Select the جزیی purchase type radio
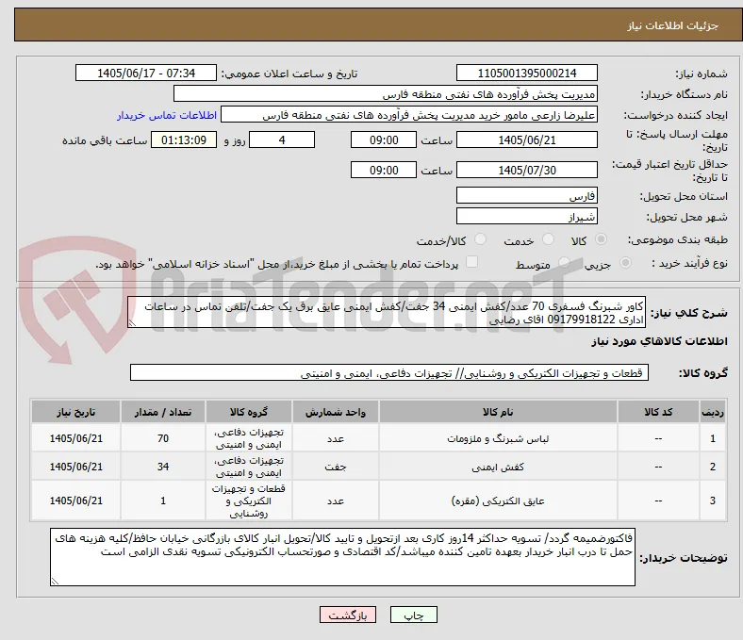743x640 pixels. pyautogui.click(x=625, y=262)
